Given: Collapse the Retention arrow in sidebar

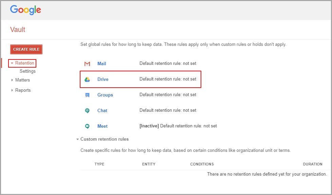Looking at the screenshot, I should 12,63.
